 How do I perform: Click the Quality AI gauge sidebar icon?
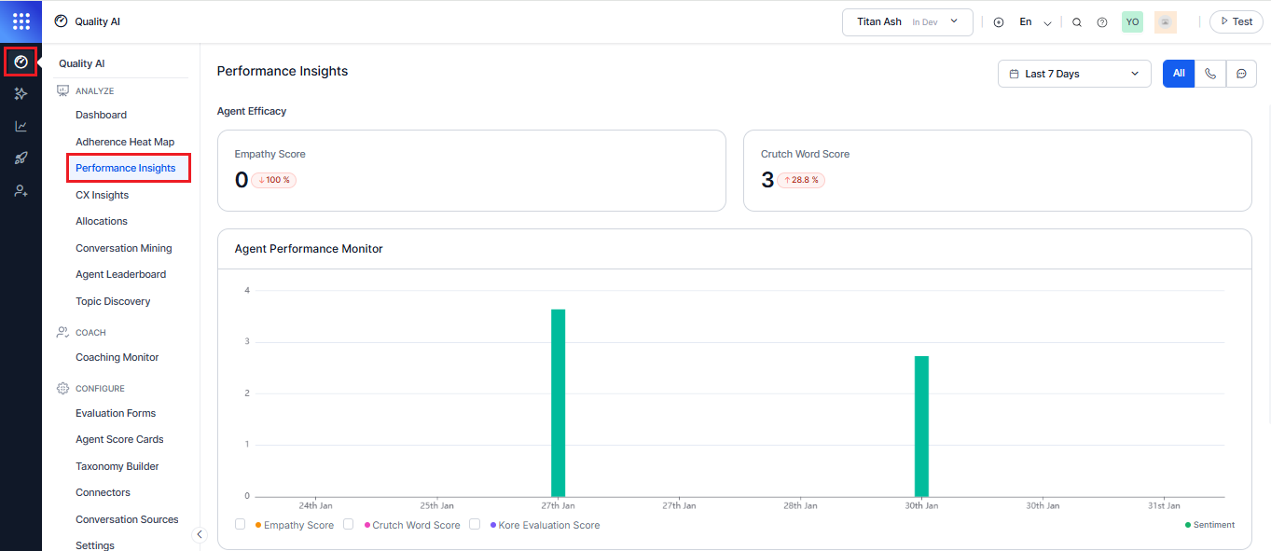point(21,62)
